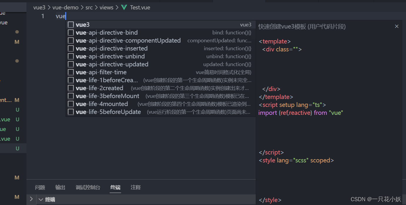Click 'bind: function(){}' description text
This screenshot has width=406, height=205.
[x=232, y=33]
